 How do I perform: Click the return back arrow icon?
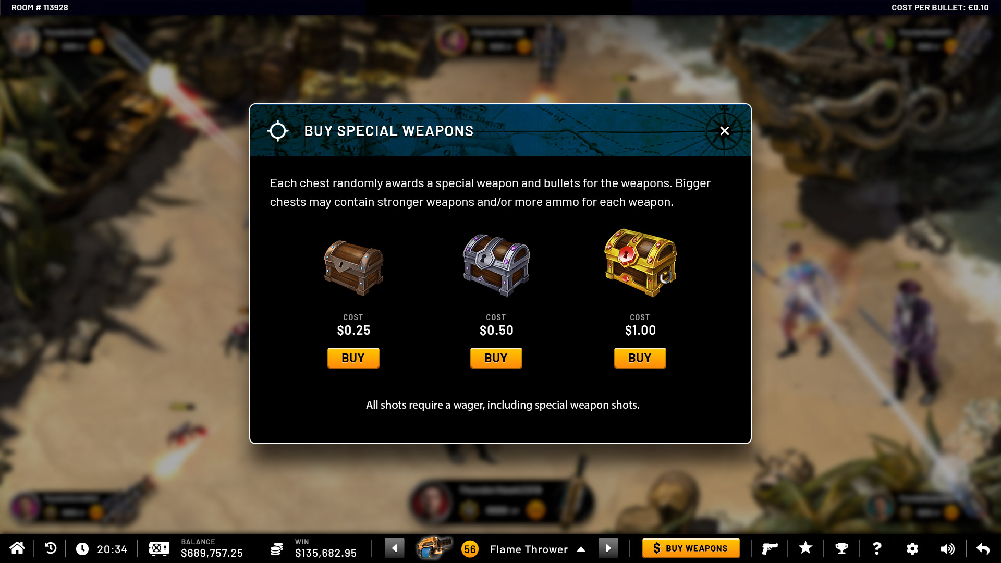pyautogui.click(x=983, y=548)
